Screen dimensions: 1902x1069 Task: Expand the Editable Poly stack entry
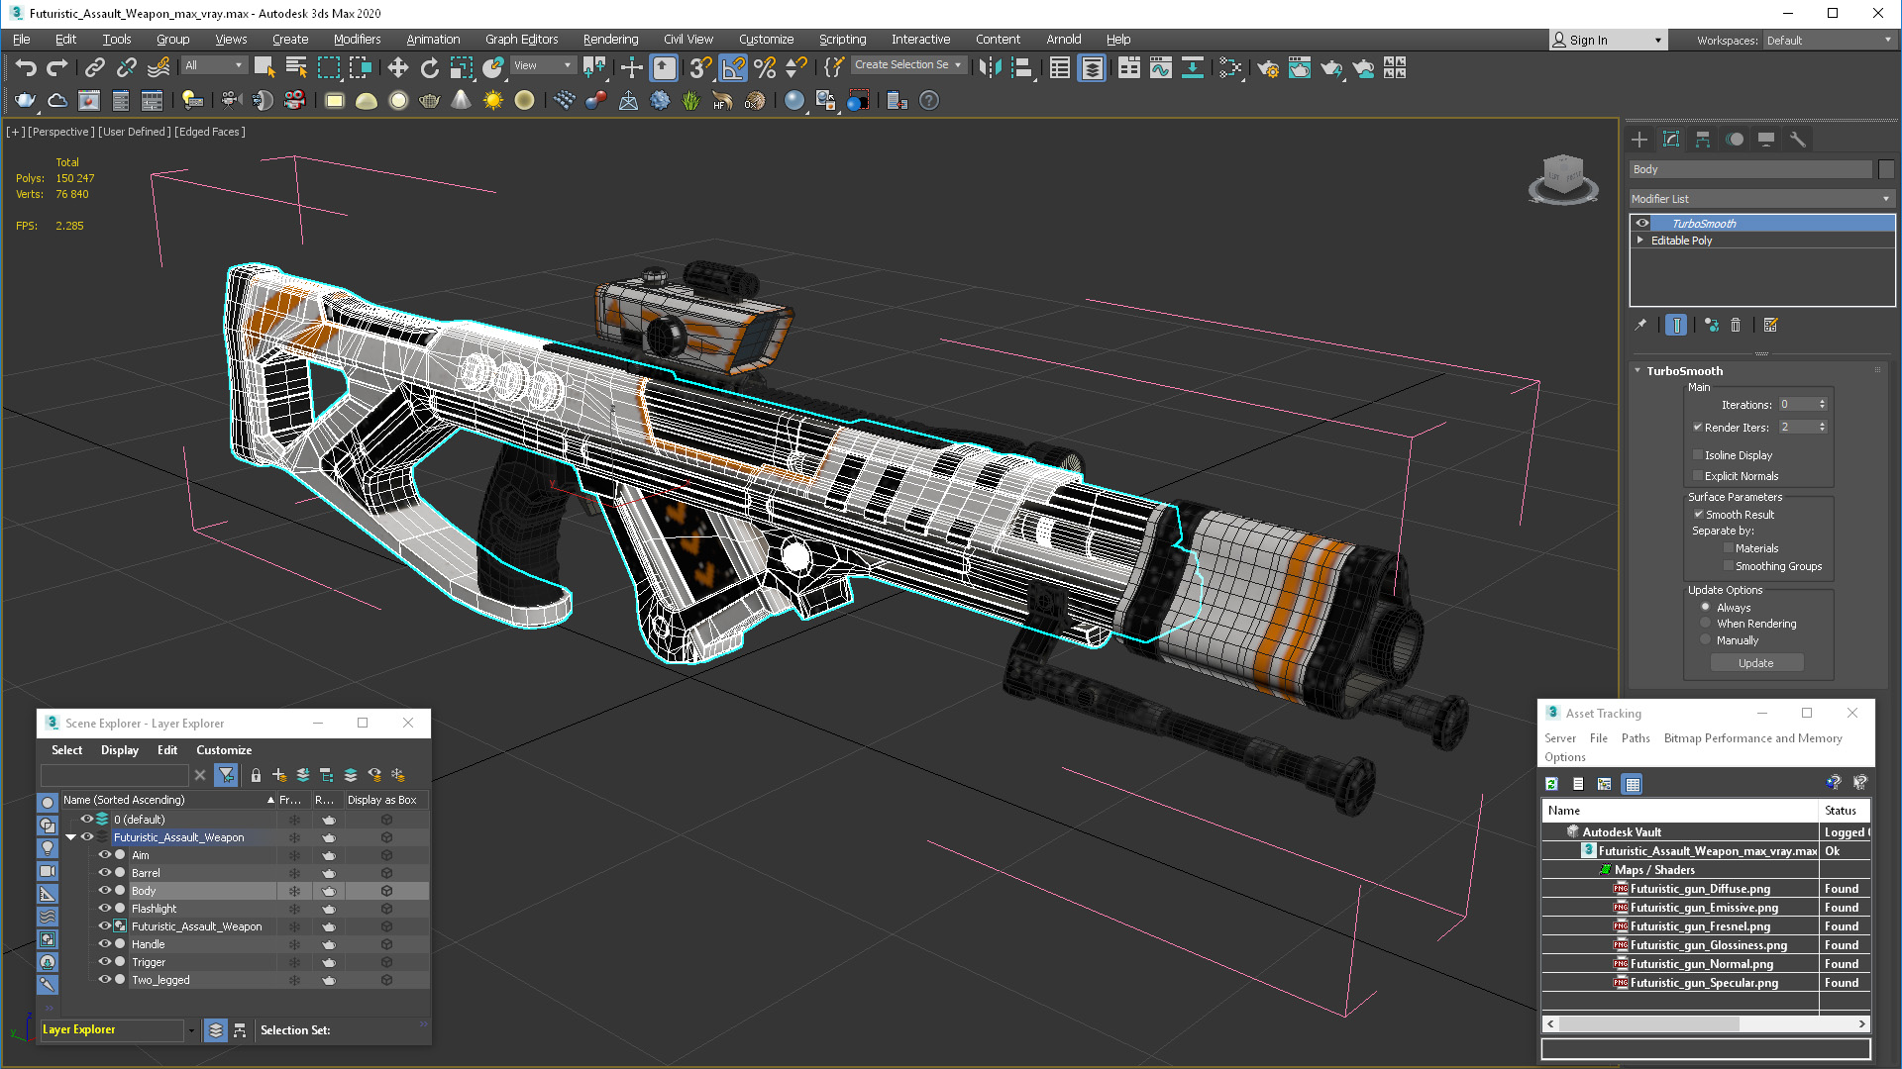tap(1640, 241)
